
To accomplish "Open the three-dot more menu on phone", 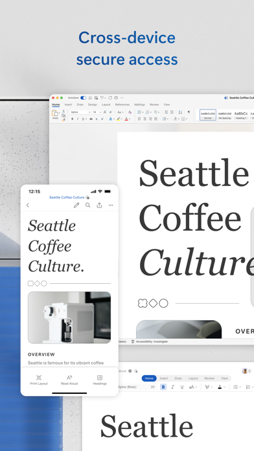I will 111,205.
